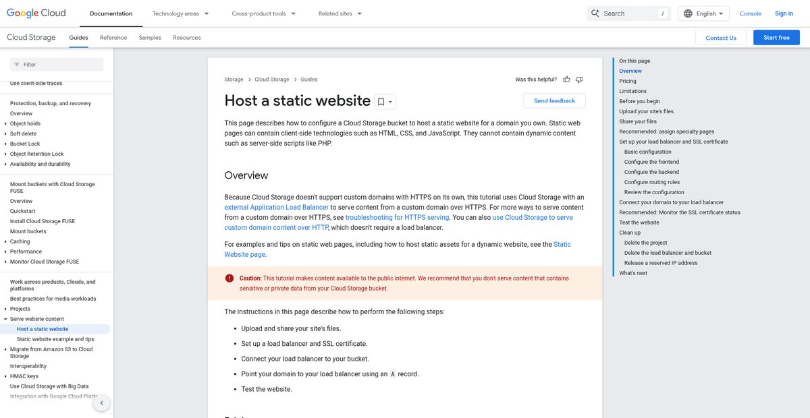Expand the Object holds tree item
810x418 pixels.
coord(6,124)
